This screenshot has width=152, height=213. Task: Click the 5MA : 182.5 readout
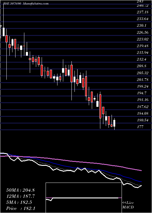point(19,202)
